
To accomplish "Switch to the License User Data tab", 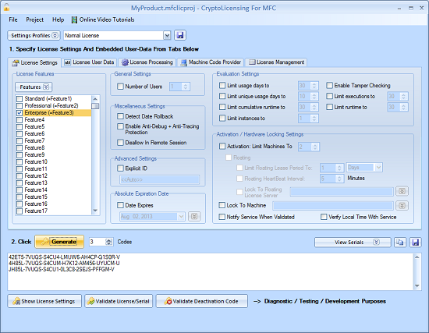I will tap(89, 62).
